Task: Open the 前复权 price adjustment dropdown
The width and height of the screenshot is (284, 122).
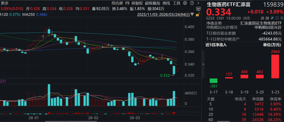Action: [137, 3]
